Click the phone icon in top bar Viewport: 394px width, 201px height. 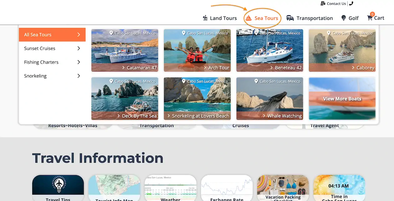[x=351, y=4]
